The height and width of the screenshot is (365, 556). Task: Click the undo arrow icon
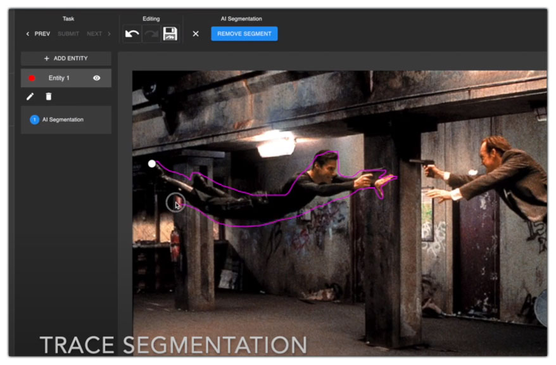pyautogui.click(x=132, y=34)
